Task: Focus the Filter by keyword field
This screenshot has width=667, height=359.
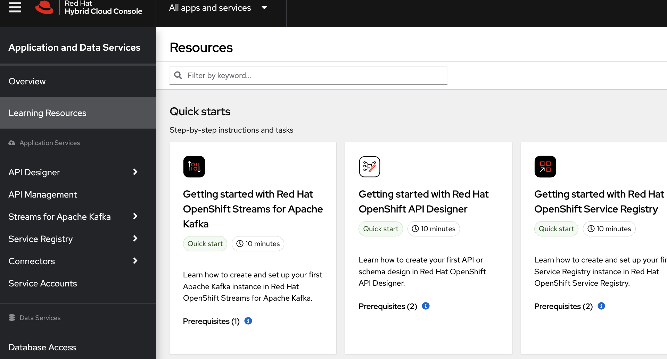Action: point(313,75)
